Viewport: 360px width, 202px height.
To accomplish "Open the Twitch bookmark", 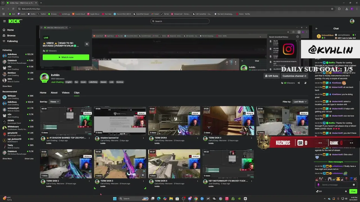I will (21, 14).
